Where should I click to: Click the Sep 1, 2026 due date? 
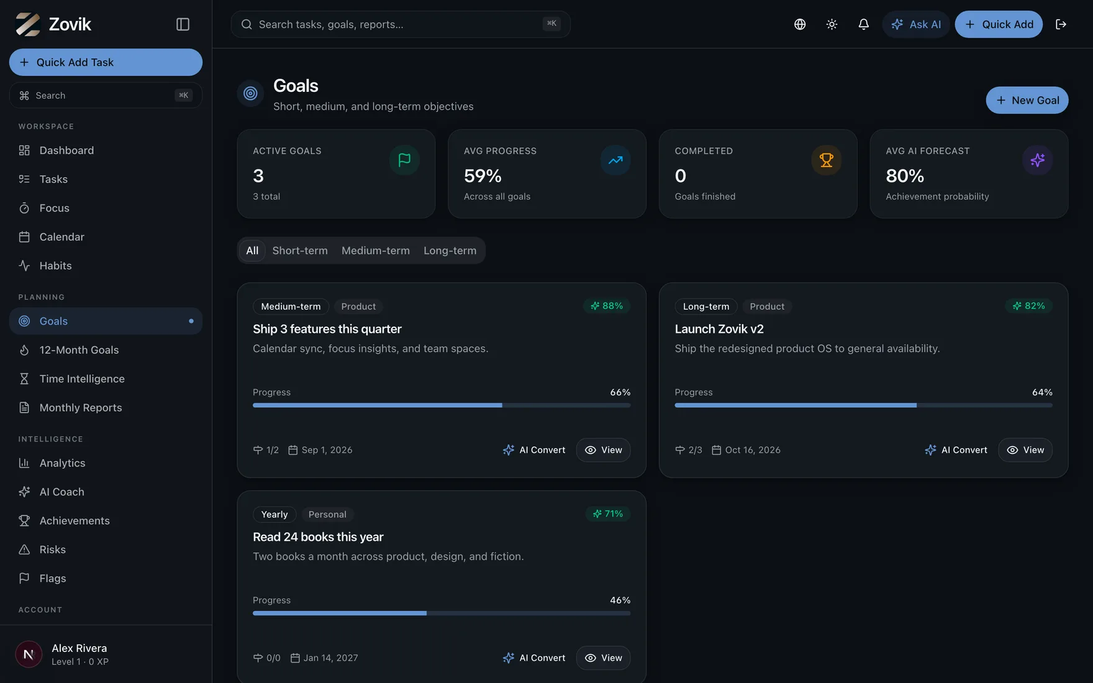coord(320,450)
